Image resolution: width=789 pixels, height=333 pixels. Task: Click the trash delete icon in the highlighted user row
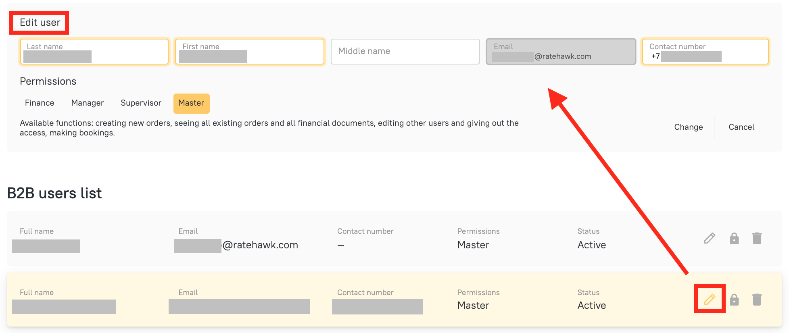click(x=757, y=300)
